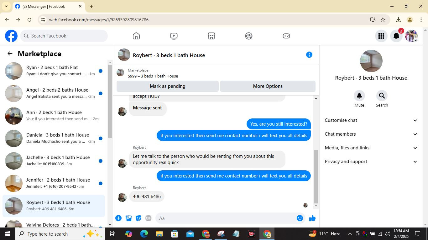The width and height of the screenshot is (428, 240).
Task: Open the tab search dropdown arrow
Action: [6, 6]
